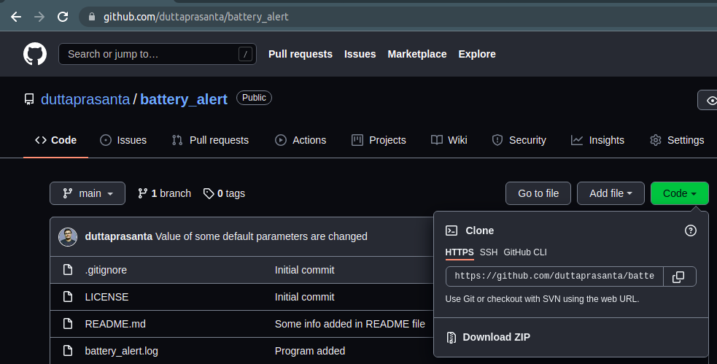Click duttaprasanta avatar in commit row
717x364 pixels.
tap(68, 237)
